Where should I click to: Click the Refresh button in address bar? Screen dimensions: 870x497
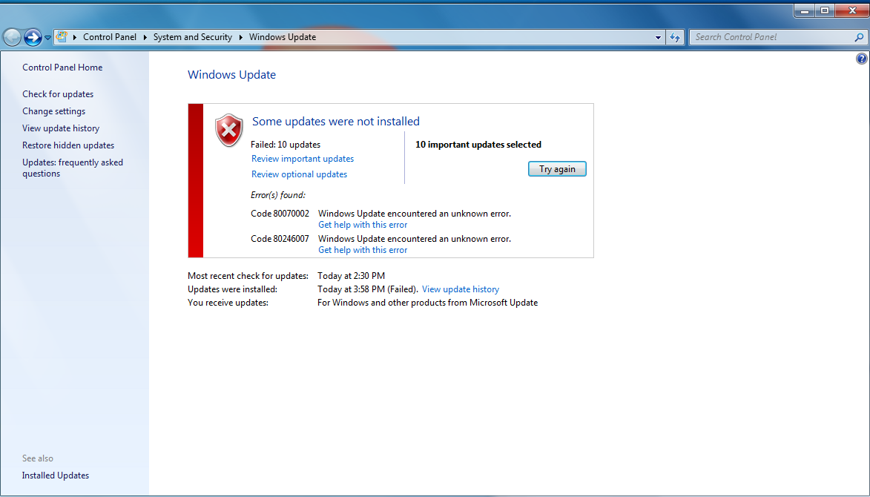pyautogui.click(x=675, y=37)
